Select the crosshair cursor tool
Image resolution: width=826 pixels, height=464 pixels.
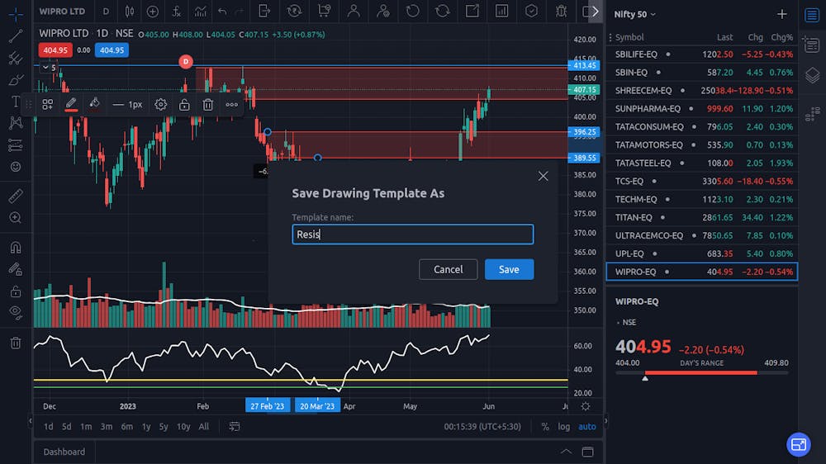[x=15, y=14]
